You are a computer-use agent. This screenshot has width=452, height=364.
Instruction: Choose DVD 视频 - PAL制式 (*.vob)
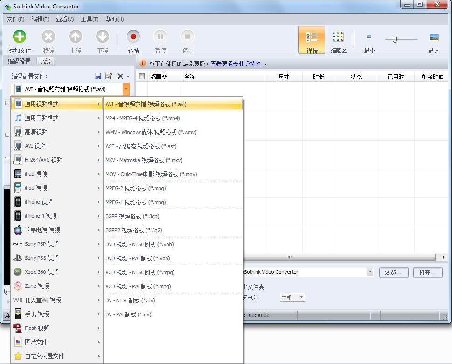click(173, 258)
